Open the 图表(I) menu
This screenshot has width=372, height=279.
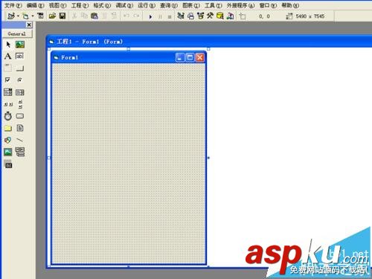pos(191,5)
